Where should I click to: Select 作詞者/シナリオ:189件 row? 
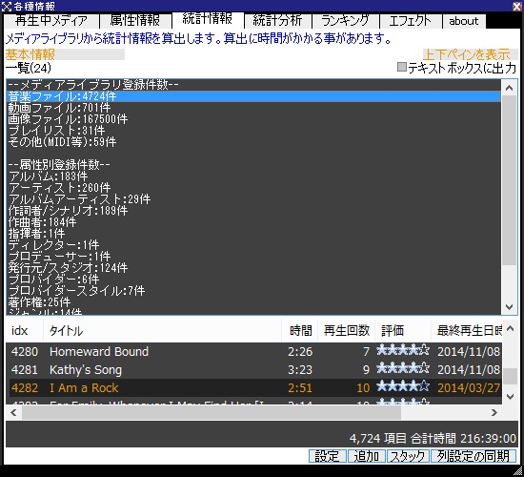click(x=253, y=211)
